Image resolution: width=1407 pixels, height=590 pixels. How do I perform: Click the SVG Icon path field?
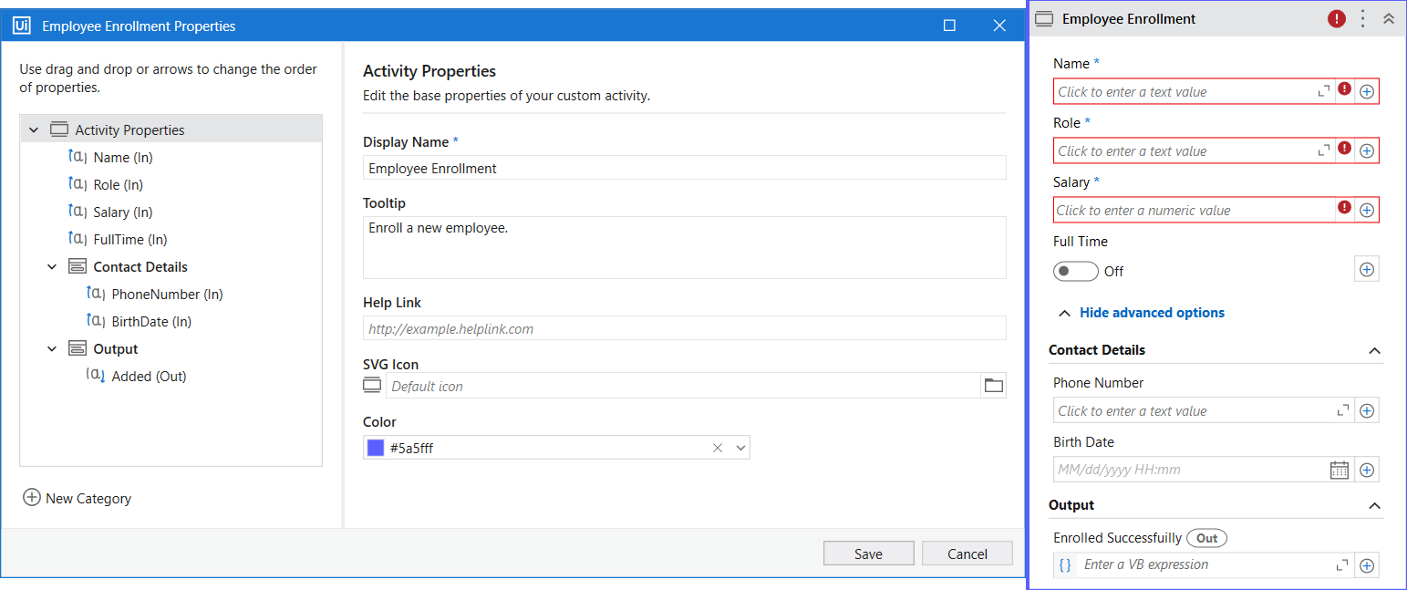coord(683,386)
